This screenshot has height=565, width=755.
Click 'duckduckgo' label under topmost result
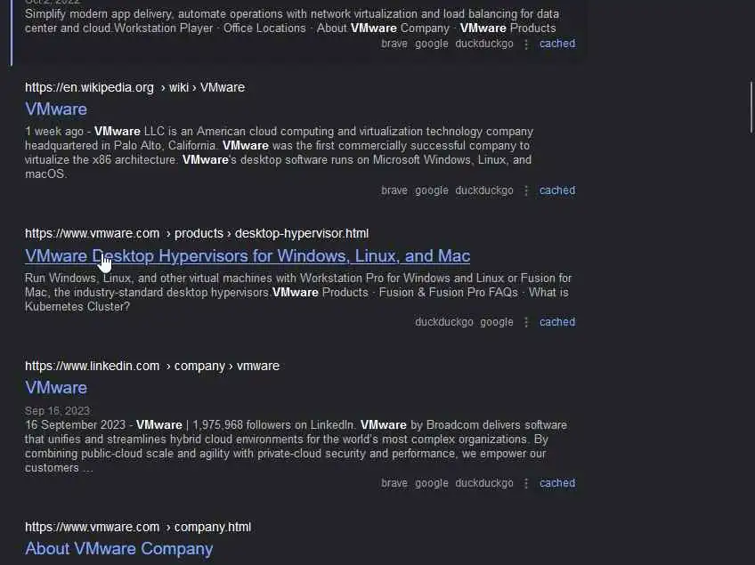point(484,44)
